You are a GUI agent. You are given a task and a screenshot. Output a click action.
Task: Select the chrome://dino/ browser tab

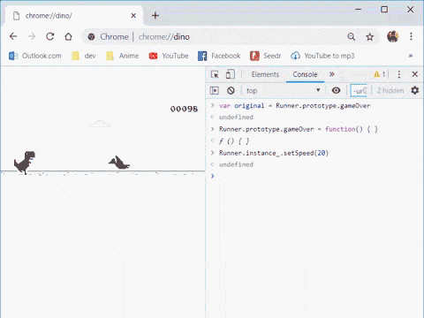(72, 16)
